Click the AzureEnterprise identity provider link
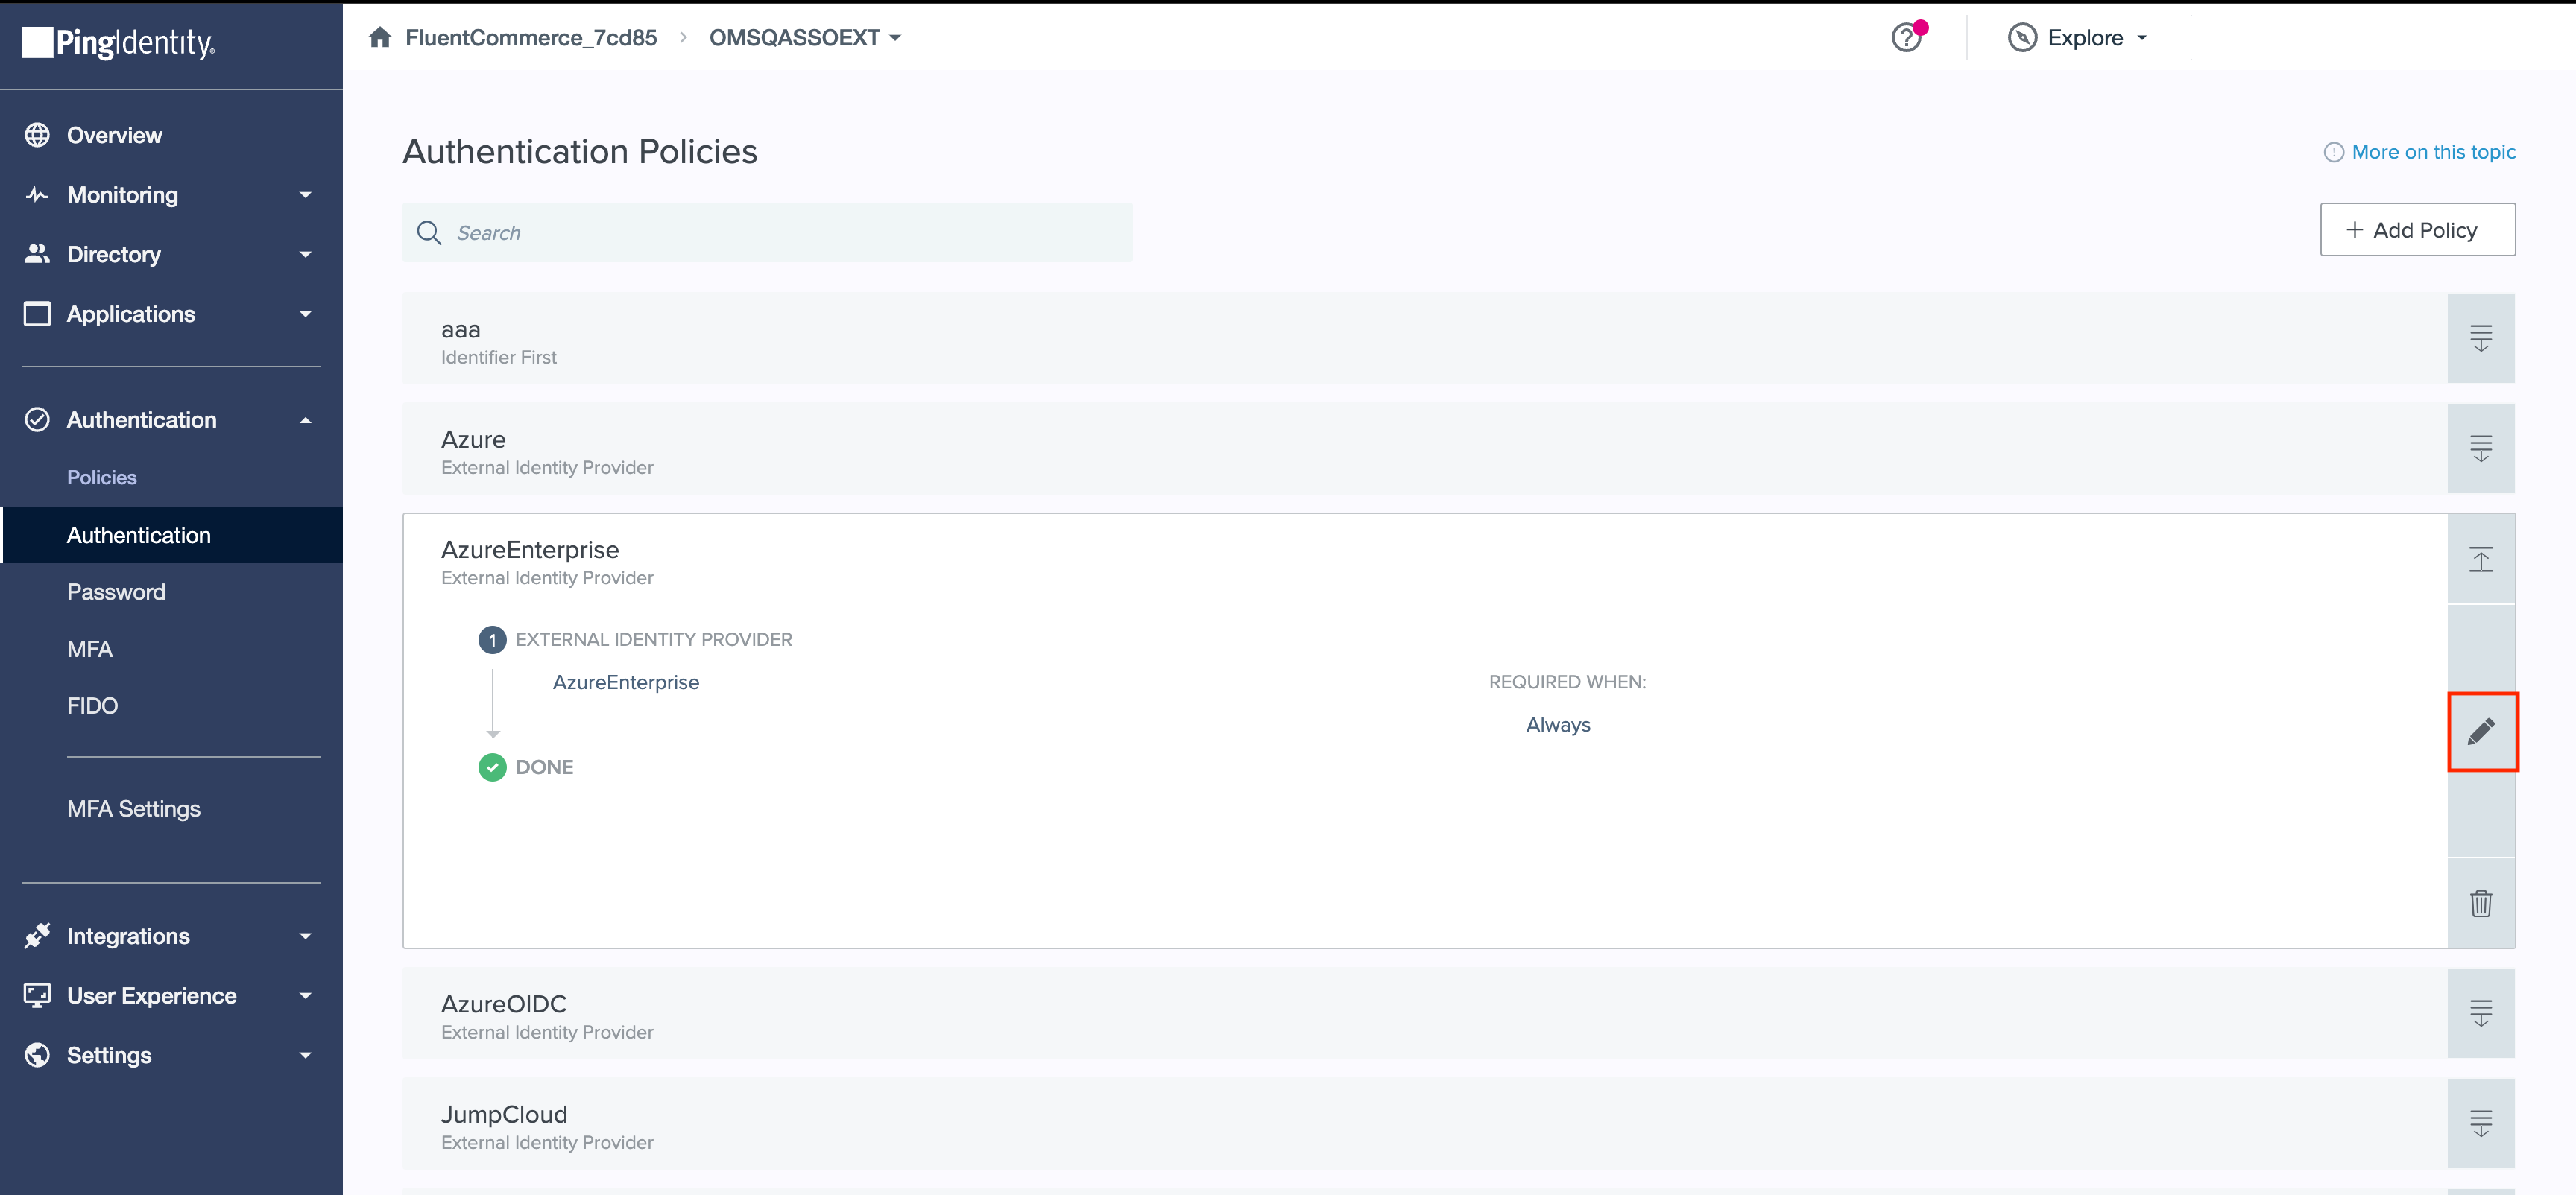 pos(626,682)
